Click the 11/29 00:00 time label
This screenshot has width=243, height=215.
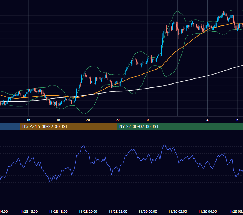[148, 212]
